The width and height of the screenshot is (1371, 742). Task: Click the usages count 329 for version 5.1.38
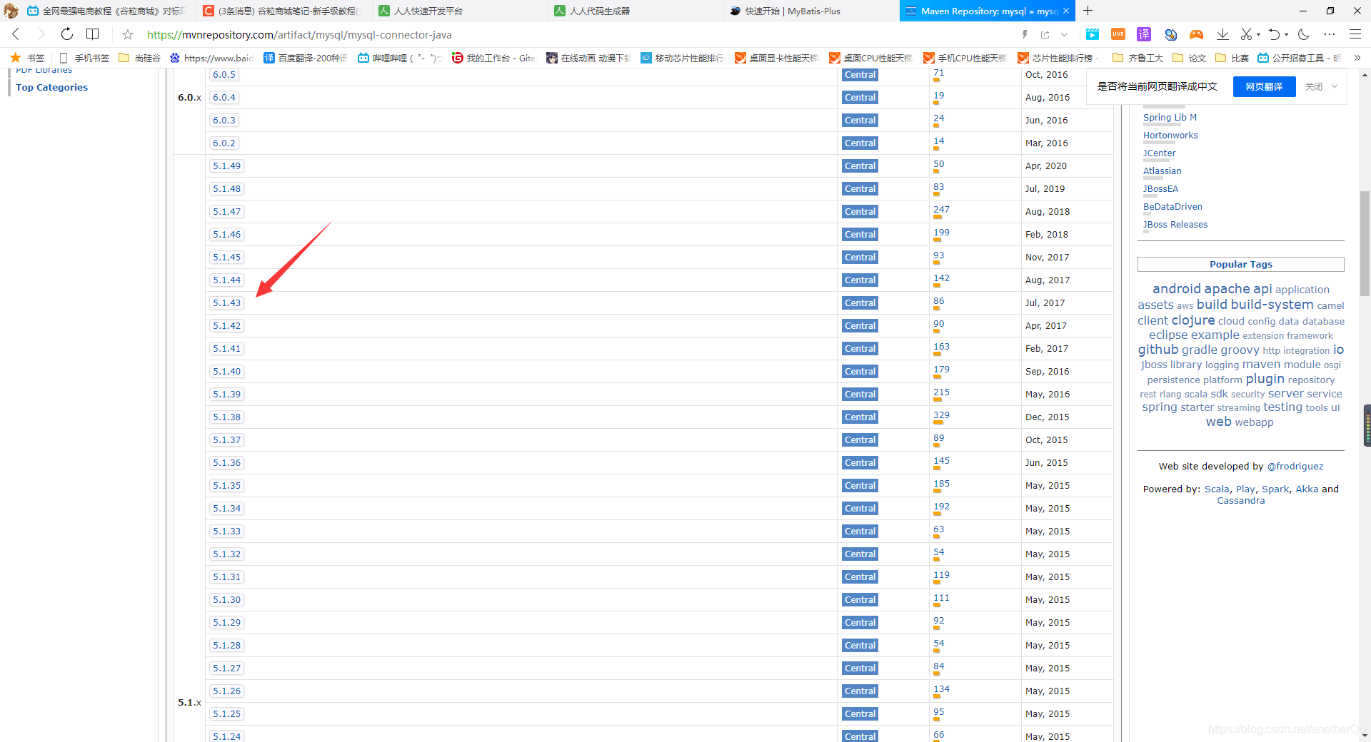point(941,415)
